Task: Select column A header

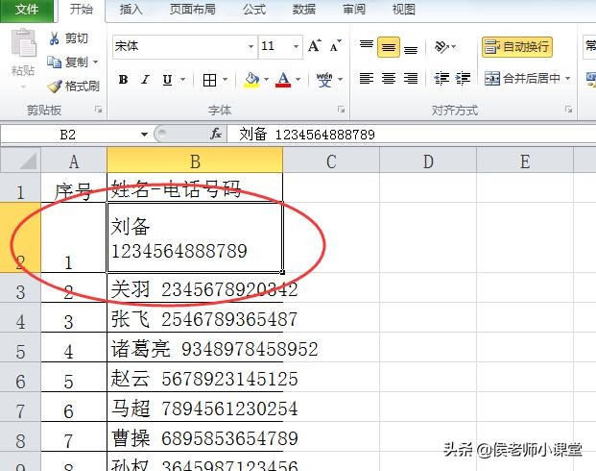Action: point(74,161)
